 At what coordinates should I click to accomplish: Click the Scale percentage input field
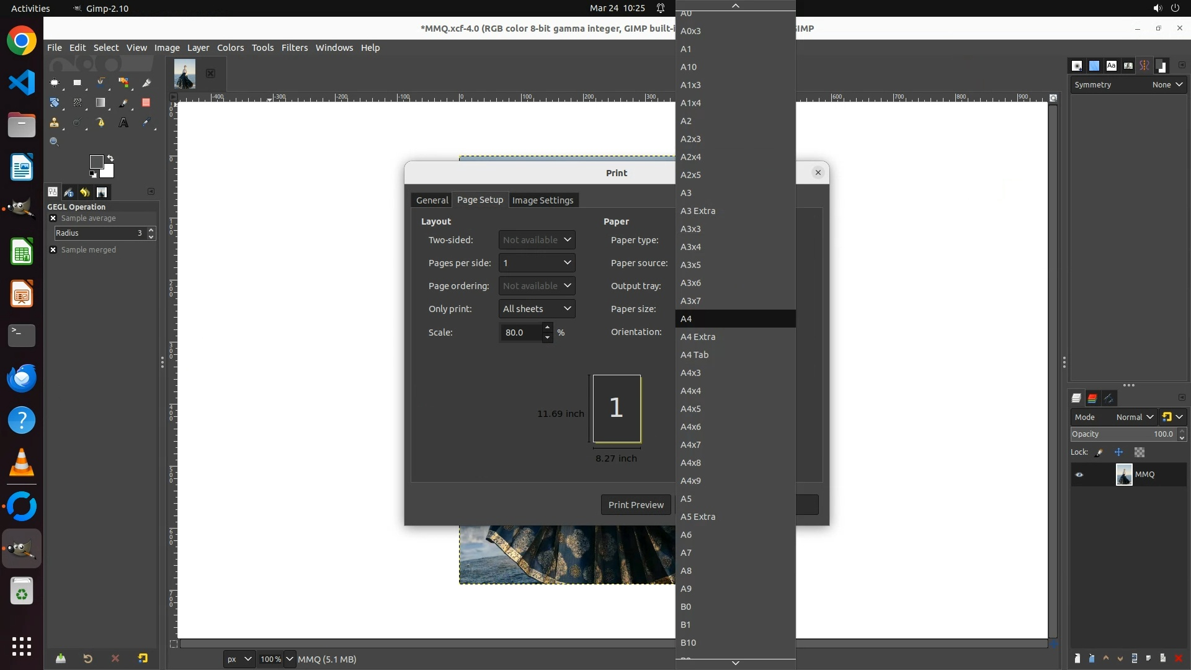tap(521, 333)
